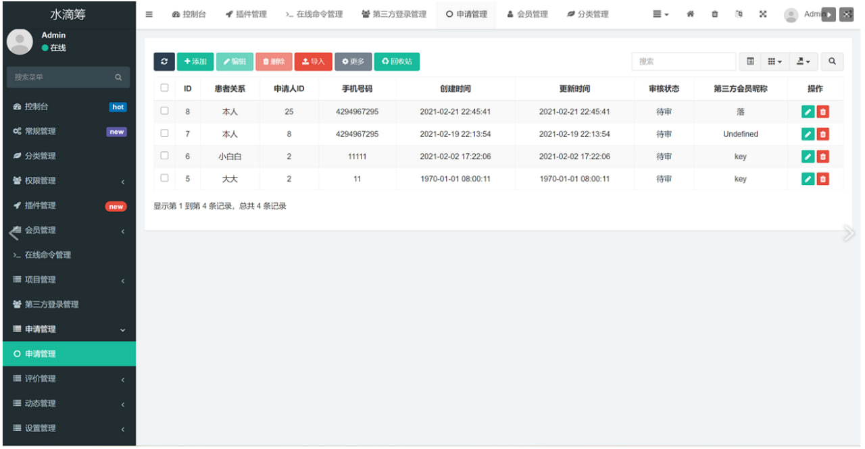Click the green 添加 button

195,61
